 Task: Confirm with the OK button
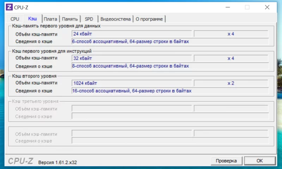click(x=260, y=161)
